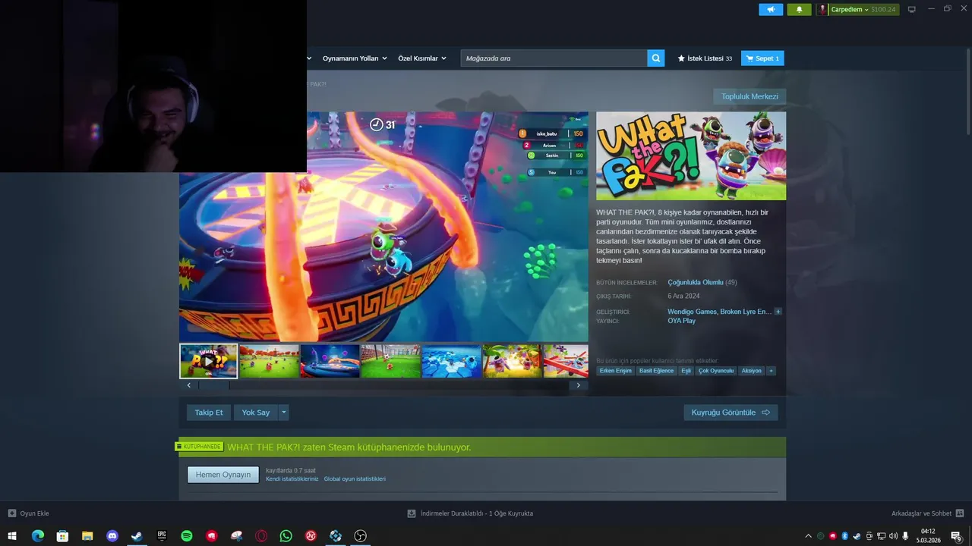Viewport: 972px width, 546px height.
Task: Switch to Big Picture mode via monitor icon
Action: point(911,9)
